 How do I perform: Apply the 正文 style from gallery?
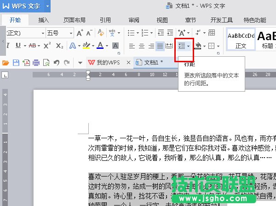pos(241,39)
